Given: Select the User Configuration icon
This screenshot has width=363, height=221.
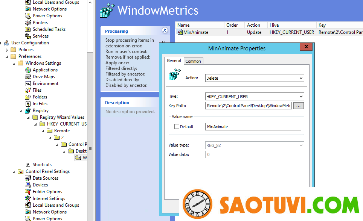Looking at the screenshot, I should point(6,43).
